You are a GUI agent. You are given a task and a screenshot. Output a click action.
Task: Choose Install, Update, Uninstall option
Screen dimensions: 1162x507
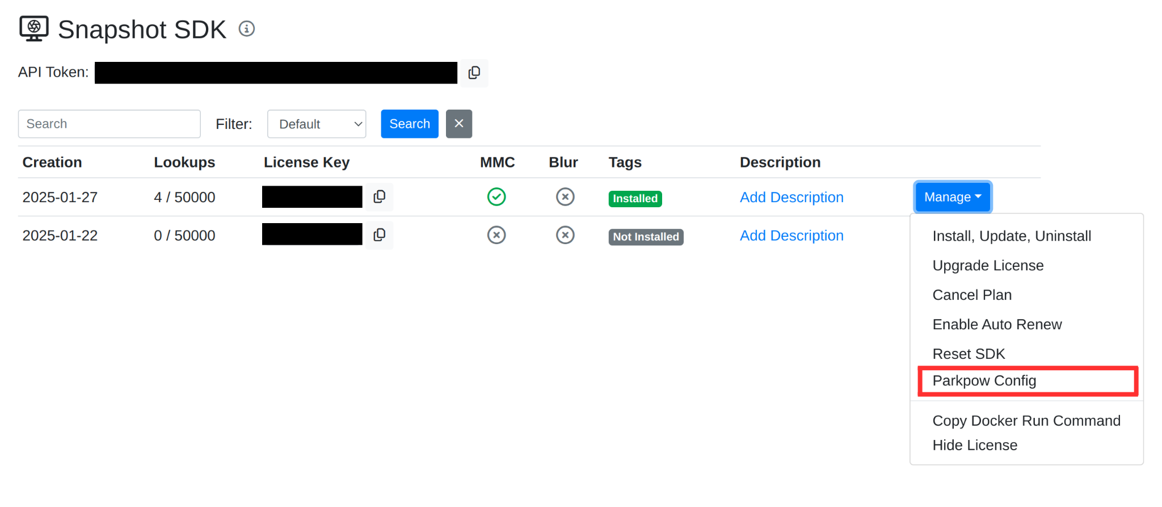pyautogui.click(x=1012, y=236)
